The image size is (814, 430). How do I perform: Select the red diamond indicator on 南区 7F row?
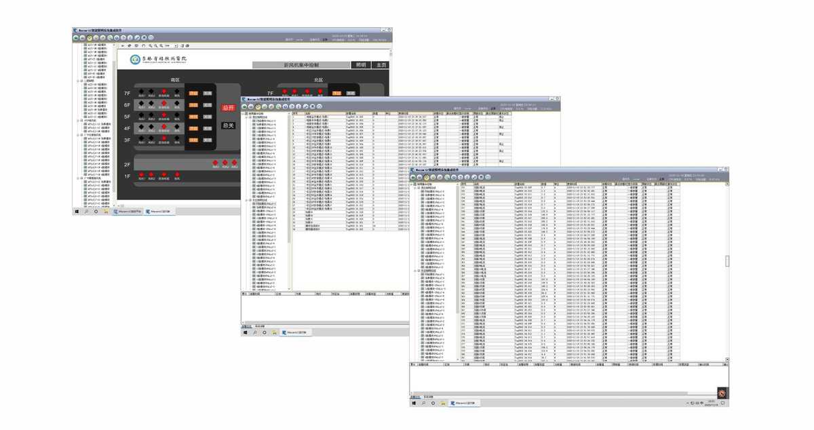[x=164, y=92]
